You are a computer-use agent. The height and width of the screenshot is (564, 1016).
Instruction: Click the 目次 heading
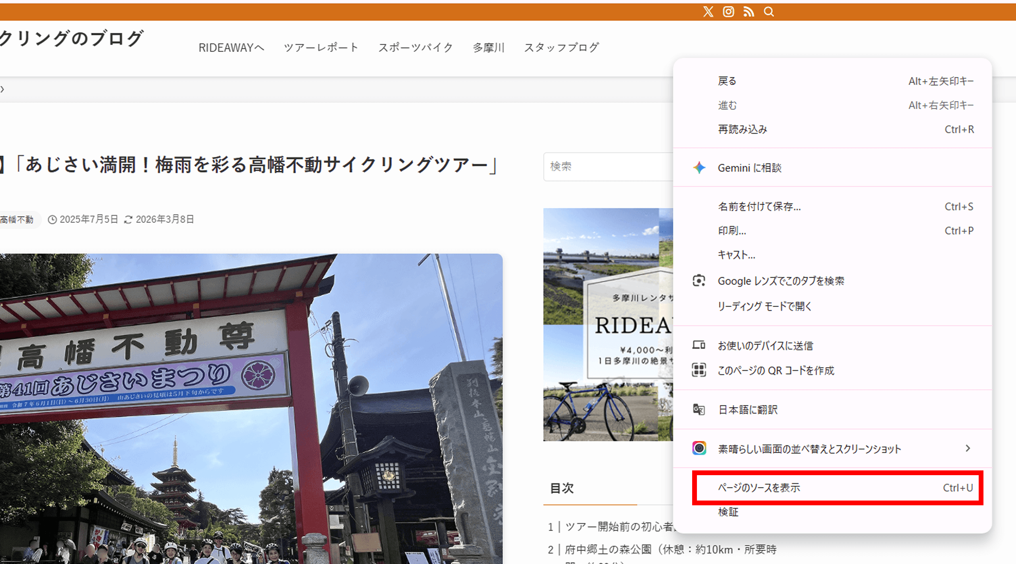pos(562,488)
